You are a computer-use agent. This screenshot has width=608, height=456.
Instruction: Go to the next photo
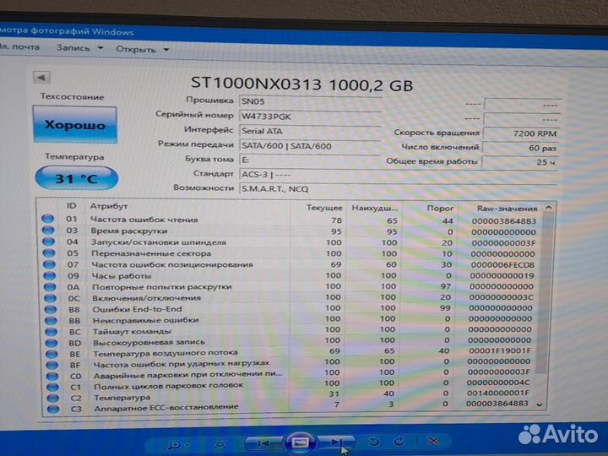point(335,442)
